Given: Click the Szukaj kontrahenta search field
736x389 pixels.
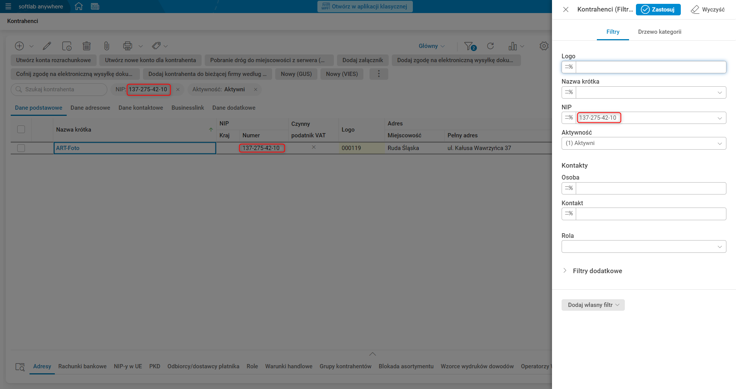Looking at the screenshot, I should 59,89.
